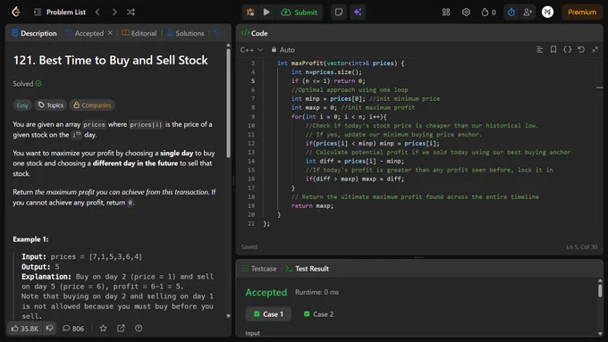Reset code with the revert arrow icon
The image size is (608, 342).
(x=581, y=49)
